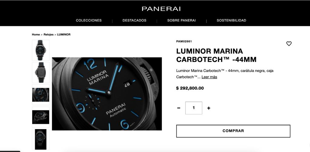Open the DESTACADOS menu
Image resolution: width=310 pixels, height=152 pixels.
pos(134,20)
